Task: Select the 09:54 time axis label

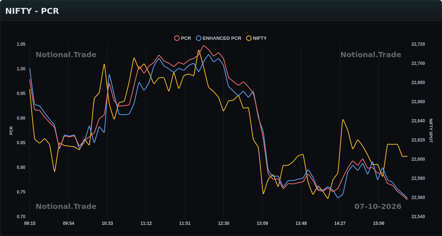Action: [69, 223]
